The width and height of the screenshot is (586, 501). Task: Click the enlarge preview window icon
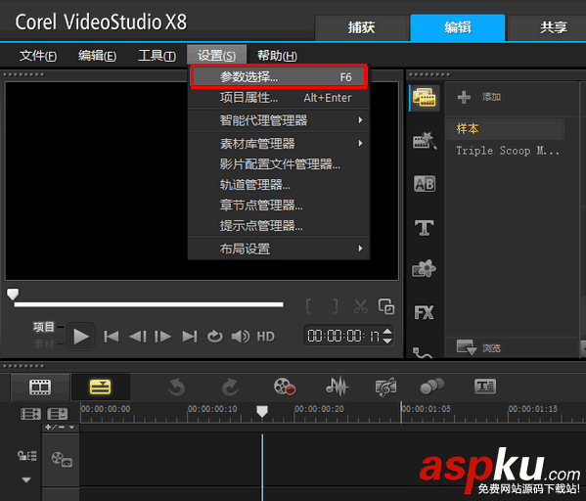(x=386, y=306)
